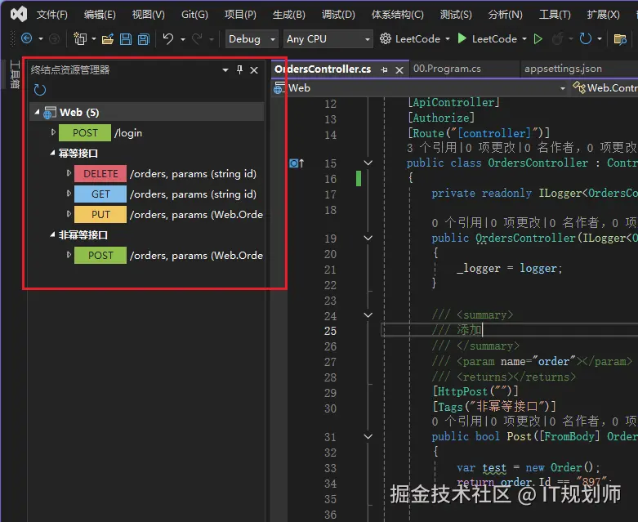The width and height of the screenshot is (638, 522).
Task: Select the POST /login endpoint
Action: pyautogui.click(x=85, y=132)
